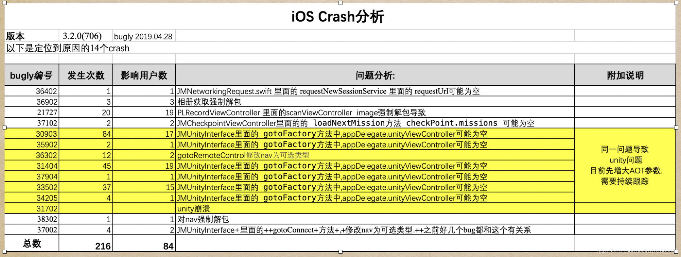Select the "相册获取强制解包" analysis cell

(x=375, y=102)
